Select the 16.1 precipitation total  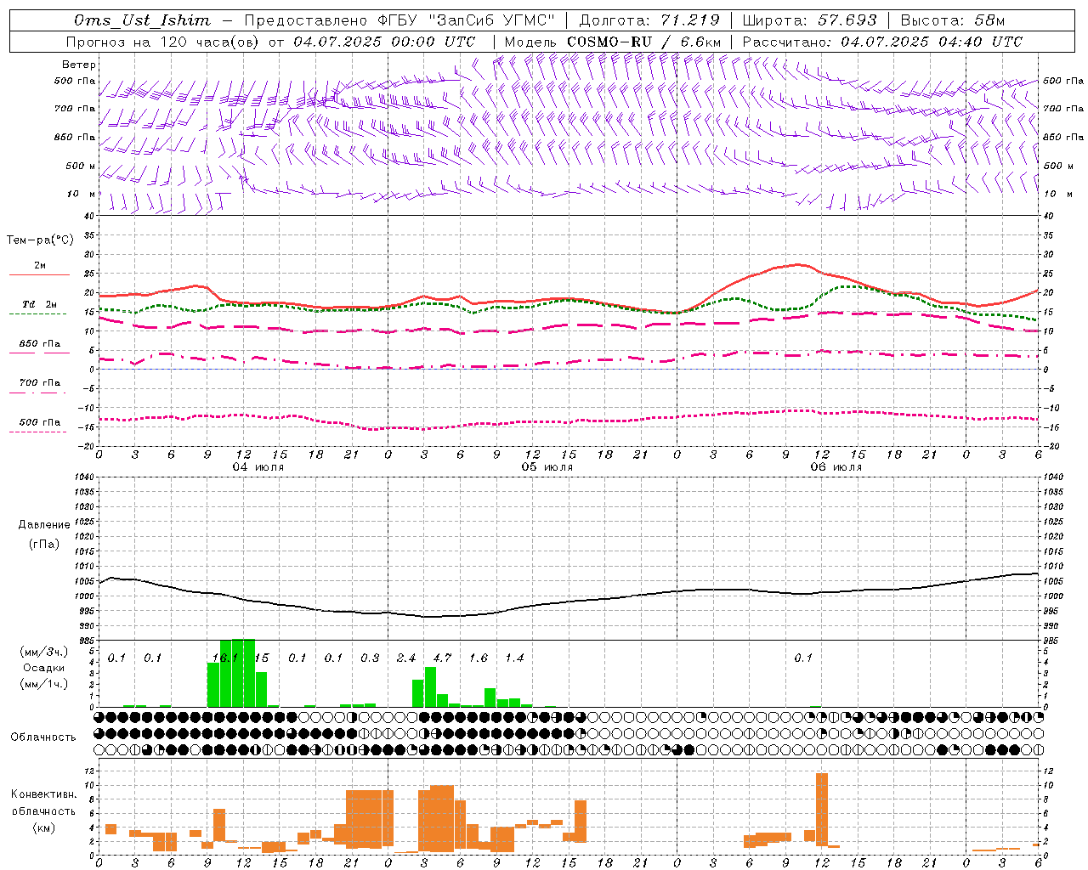[x=225, y=658]
